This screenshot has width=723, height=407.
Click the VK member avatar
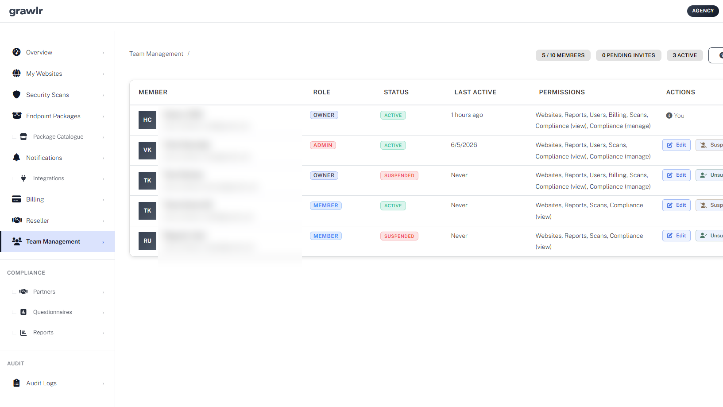[x=147, y=150]
